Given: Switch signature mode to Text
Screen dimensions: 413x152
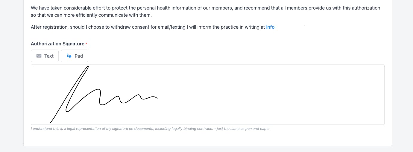Looking at the screenshot, I should pos(45,56).
